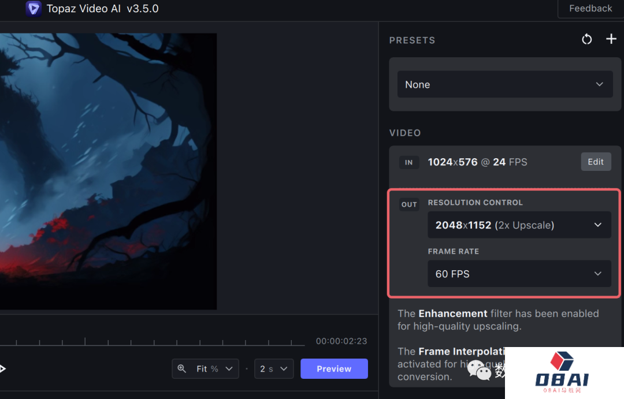Click the Topaz Video AI logo icon
The image size is (624, 399).
34,9
